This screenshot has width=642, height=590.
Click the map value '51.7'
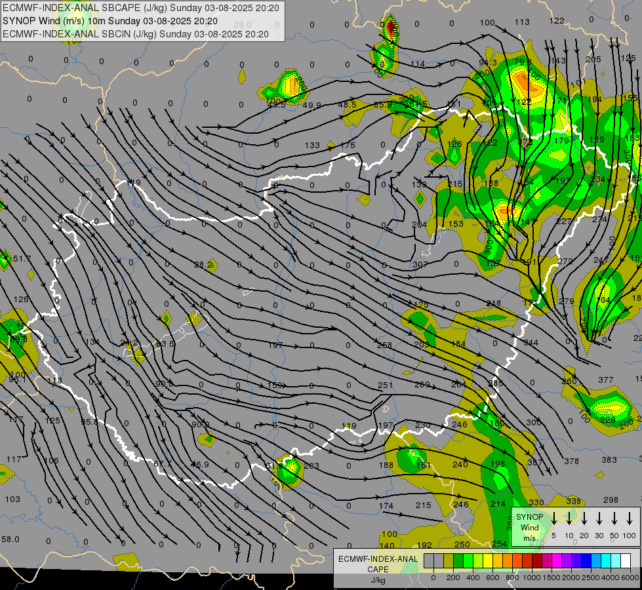coord(22,258)
